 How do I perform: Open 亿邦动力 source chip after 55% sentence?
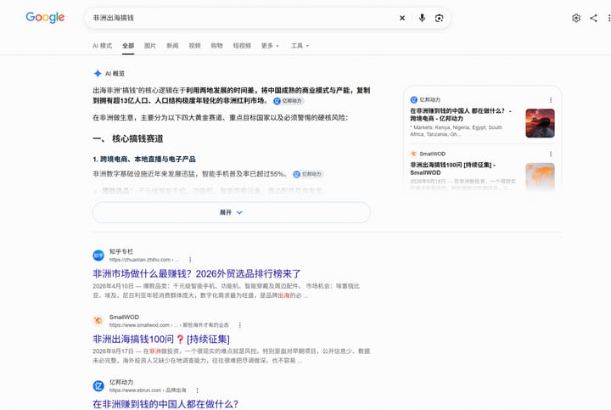[308, 174]
